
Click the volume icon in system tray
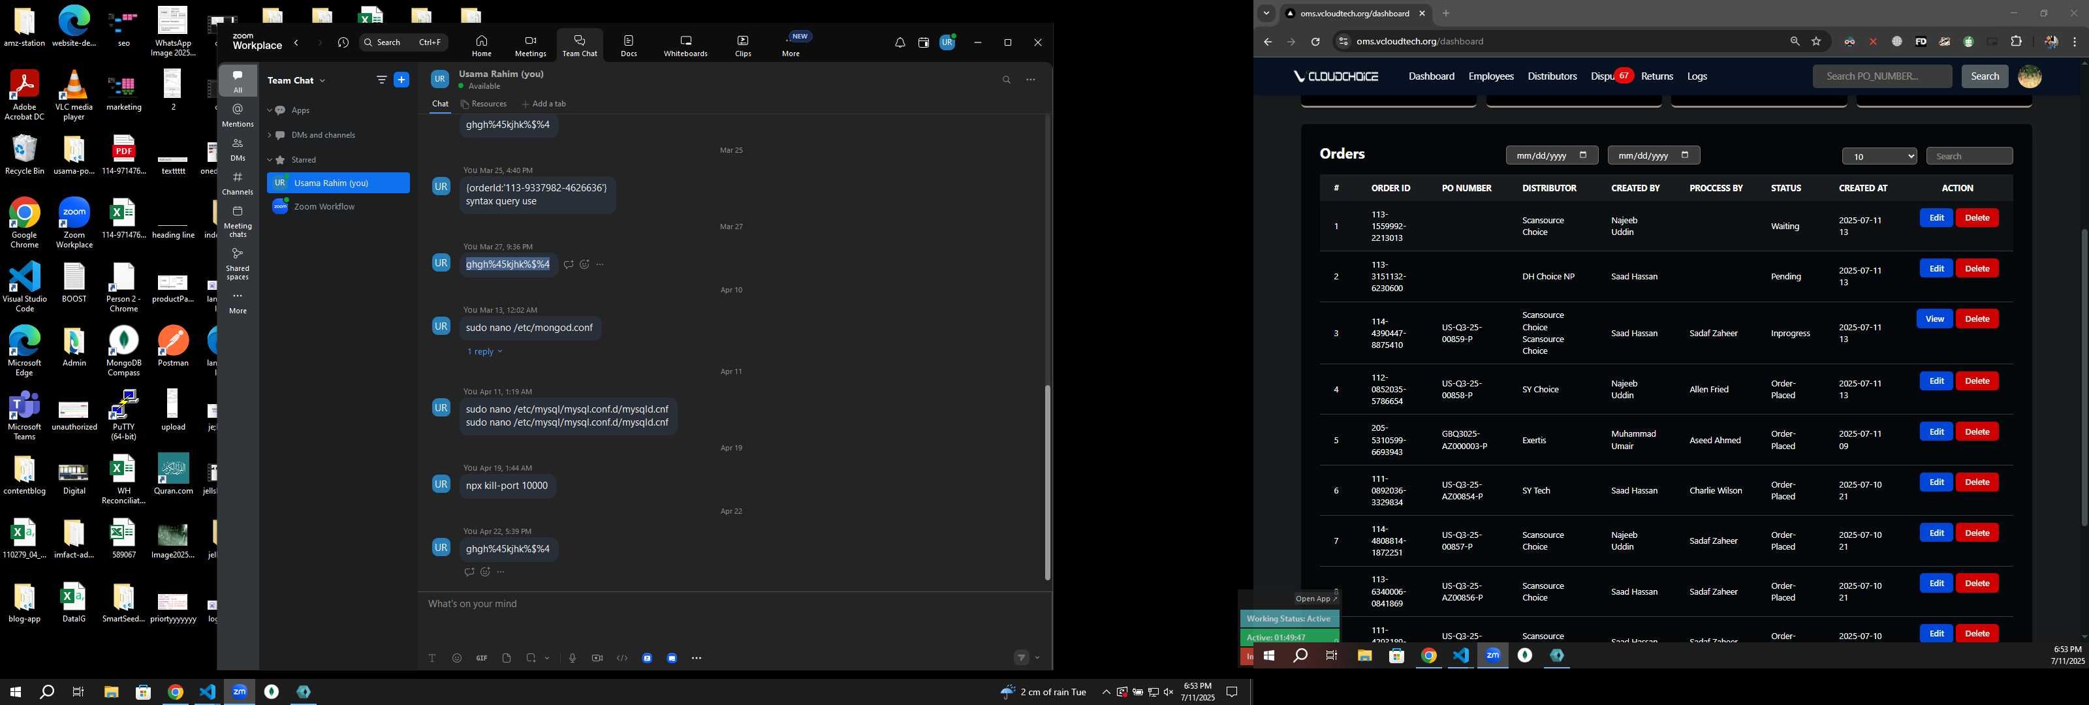(x=1169, y=692)
